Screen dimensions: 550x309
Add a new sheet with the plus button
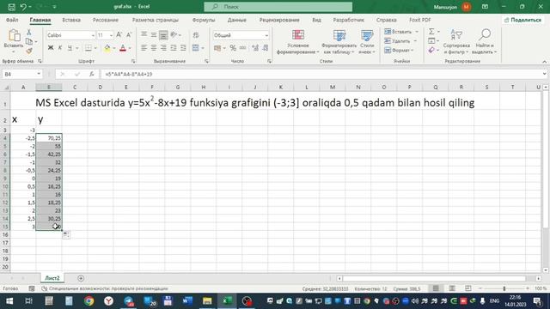(x=81, y=278)
